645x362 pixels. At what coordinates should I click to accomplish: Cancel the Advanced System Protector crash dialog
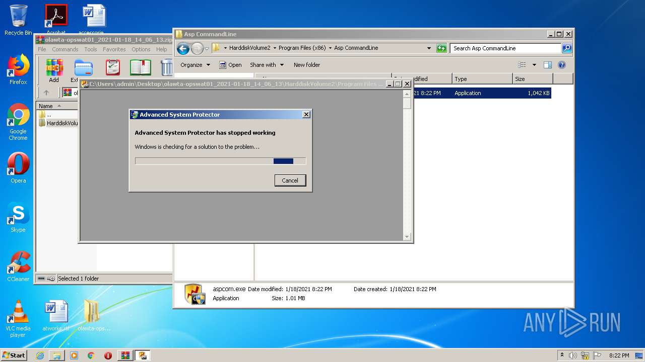tap(290, 180)
